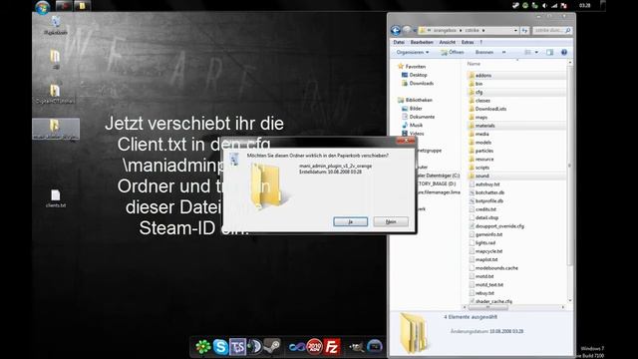The width and height of the screenshot is (638, 359).
Task: Select the highlighted mani_admin_plugin desktop folder
Action: click(56, 129)
